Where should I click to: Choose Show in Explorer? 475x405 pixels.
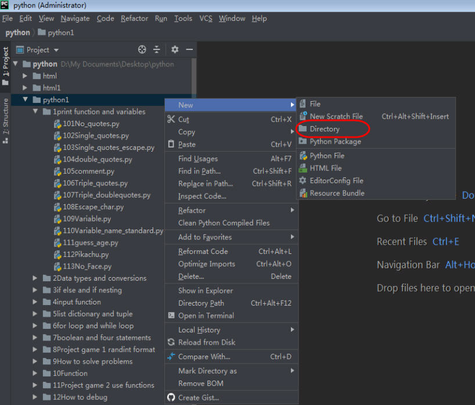(x=231, y=291)
